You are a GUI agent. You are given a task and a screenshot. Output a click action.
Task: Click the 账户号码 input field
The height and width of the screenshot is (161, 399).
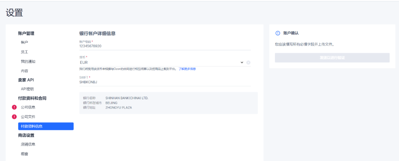(164, 46)
